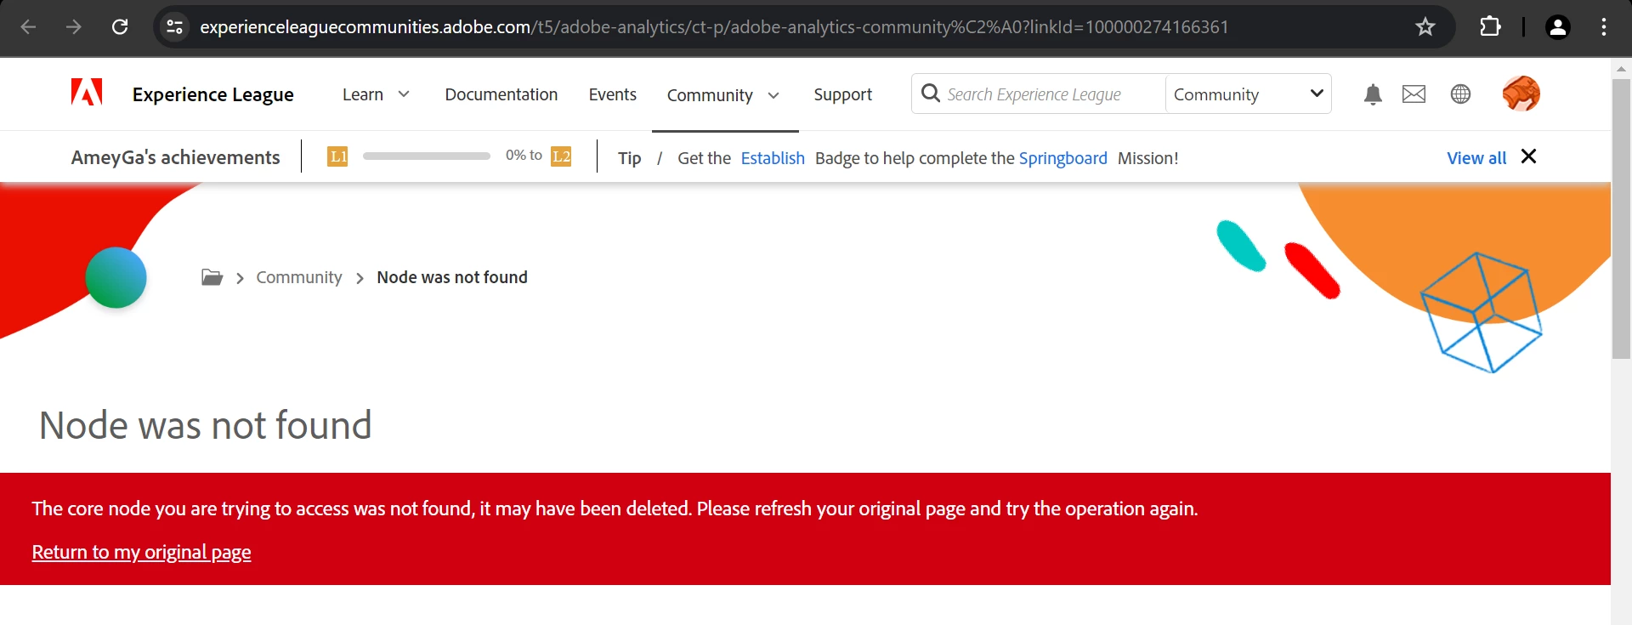Viewport: 1632px width, 625px height.
Task: Click the browser reload icon
Action: 120,26
